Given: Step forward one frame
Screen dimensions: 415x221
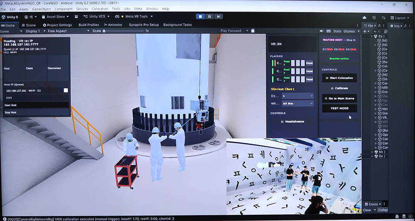Looking at the screenshot, I should (218, 17).
